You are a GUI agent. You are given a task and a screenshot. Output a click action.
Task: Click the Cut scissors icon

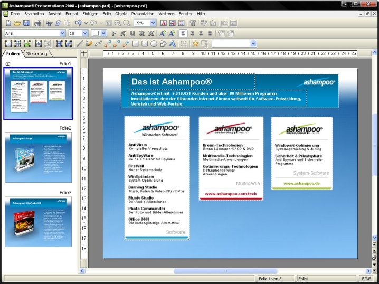[x=49, y=23]
